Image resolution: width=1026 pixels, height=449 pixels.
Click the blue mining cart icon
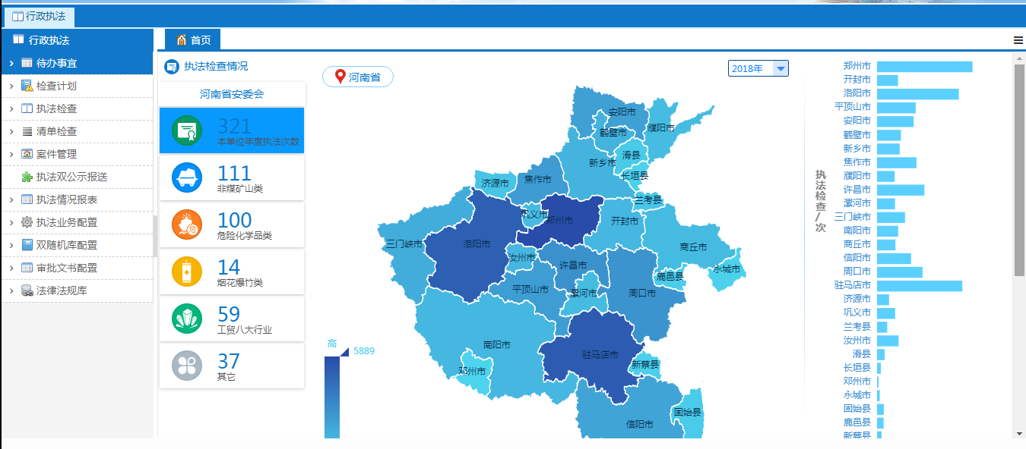(x=186, y=177)
